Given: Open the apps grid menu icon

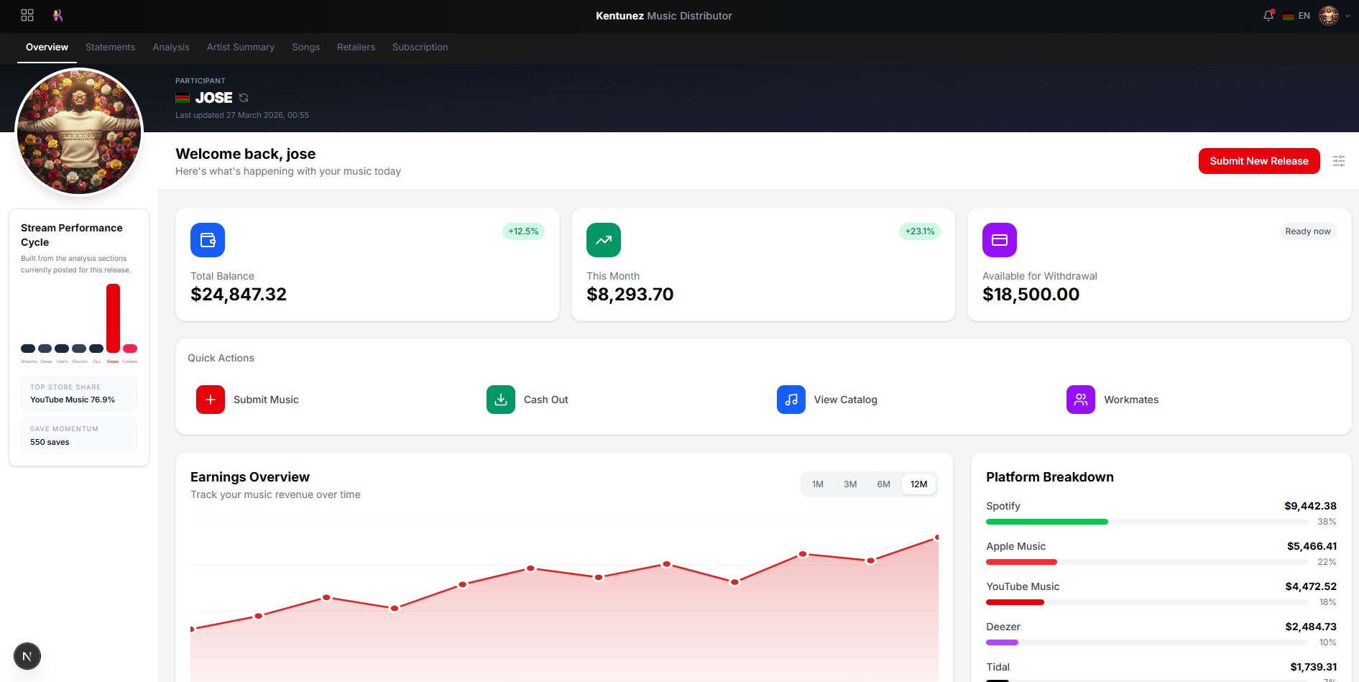Looking at the screenshot, I should click(27, 15).
